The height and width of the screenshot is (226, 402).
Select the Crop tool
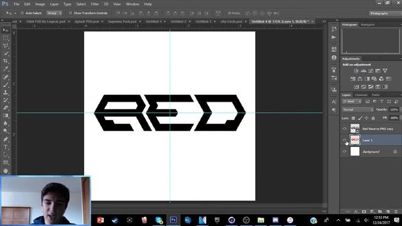pos(6,61)
